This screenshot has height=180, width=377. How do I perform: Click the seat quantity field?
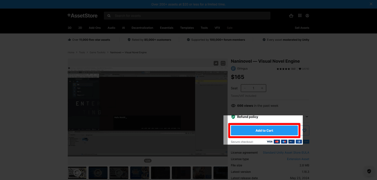[x=254, y=88]
